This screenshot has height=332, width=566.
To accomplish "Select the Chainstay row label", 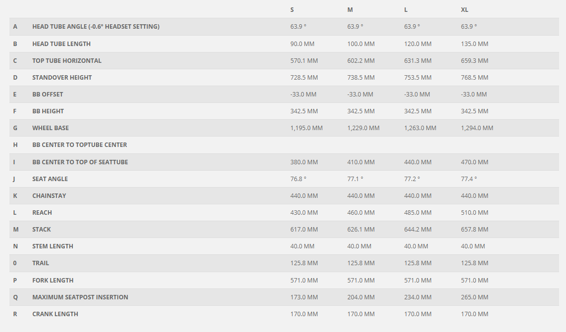I will (49, 196).
